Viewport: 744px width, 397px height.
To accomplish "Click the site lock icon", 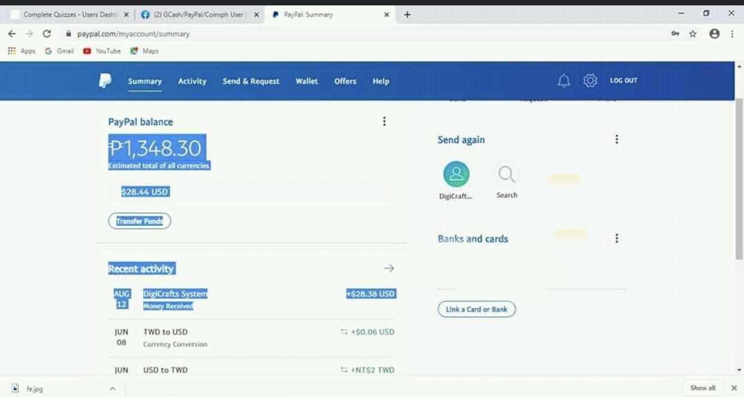I will [68, 34].
